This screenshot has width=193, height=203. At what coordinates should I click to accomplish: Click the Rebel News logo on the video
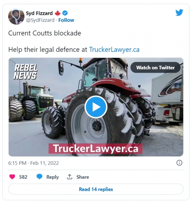[25, 71]
